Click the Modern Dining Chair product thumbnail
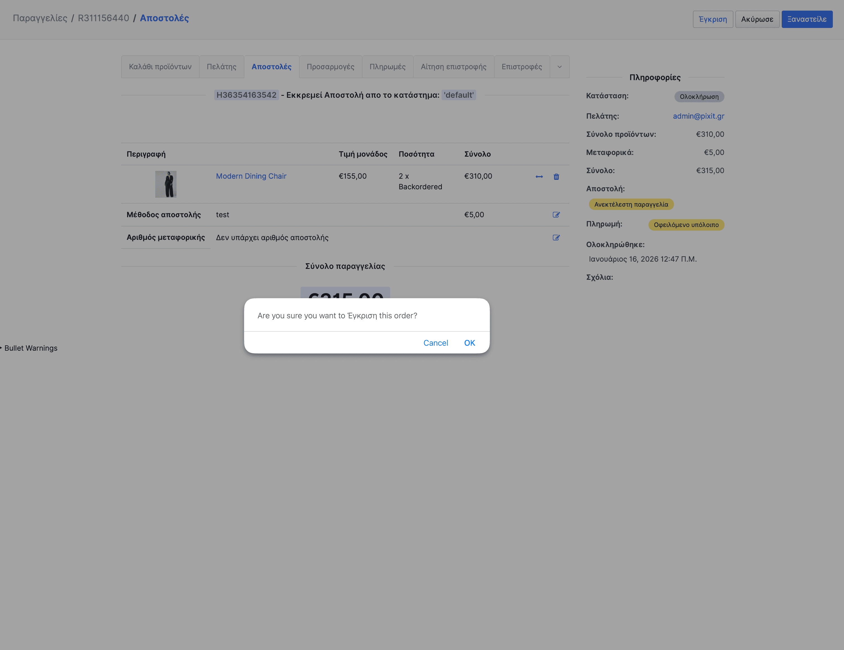The width and height of the screenshot is (844, 650). coord(166,184)
